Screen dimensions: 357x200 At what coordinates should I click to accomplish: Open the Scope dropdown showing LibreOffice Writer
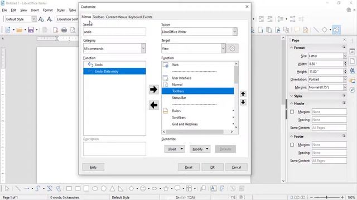click(199, 32)
